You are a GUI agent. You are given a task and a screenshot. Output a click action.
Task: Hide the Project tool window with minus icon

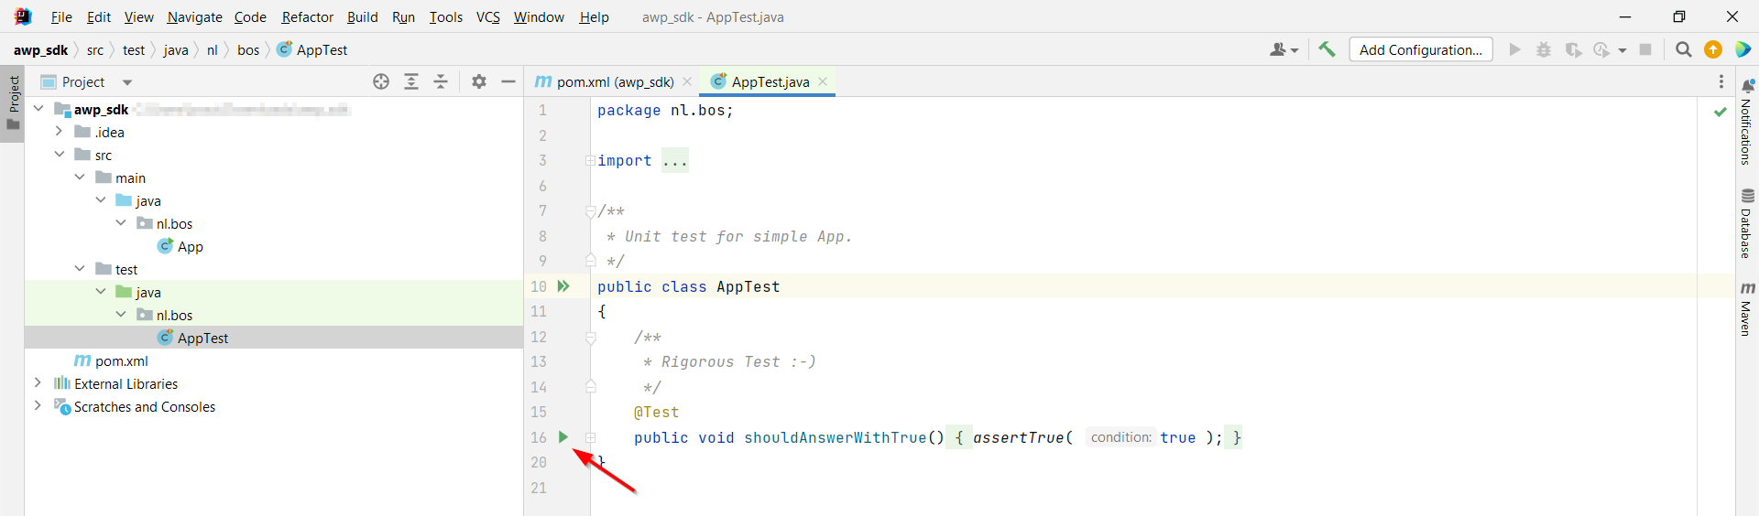pos(508,81)
